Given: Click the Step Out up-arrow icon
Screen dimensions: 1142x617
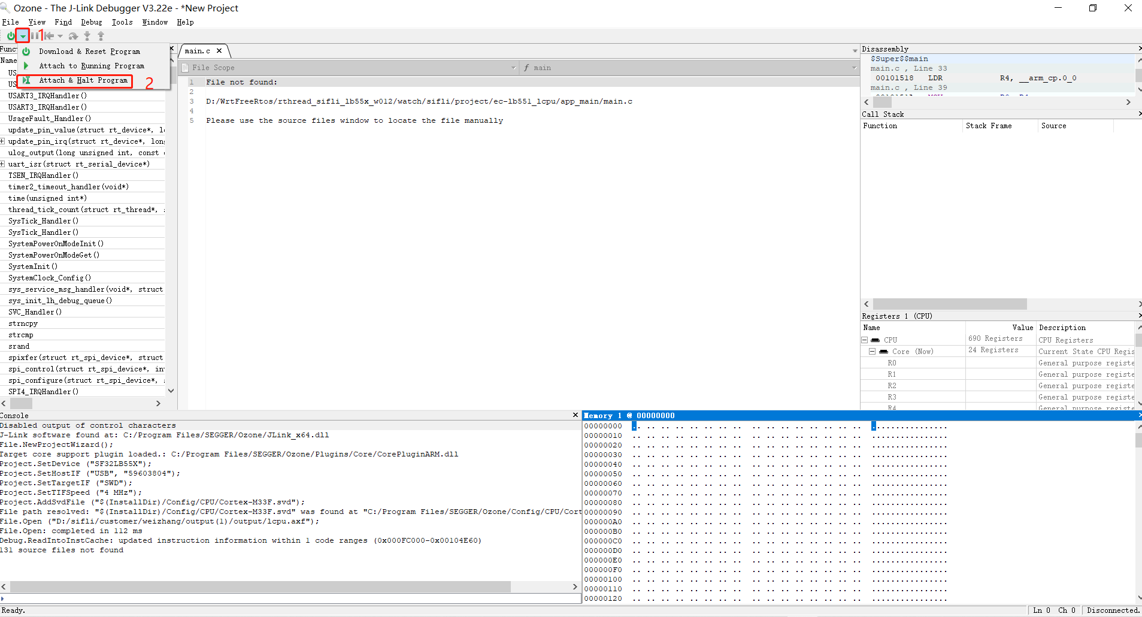Looking at the screenshot, I should [101, 36].
